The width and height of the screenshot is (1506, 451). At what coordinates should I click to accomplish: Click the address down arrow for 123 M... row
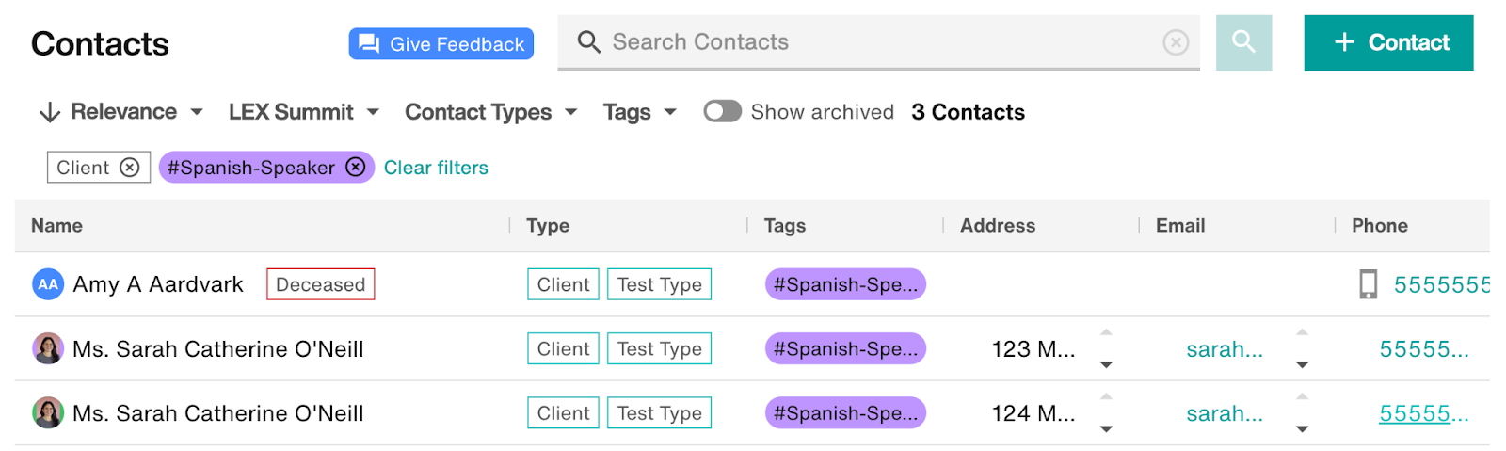pos(1107,364)
